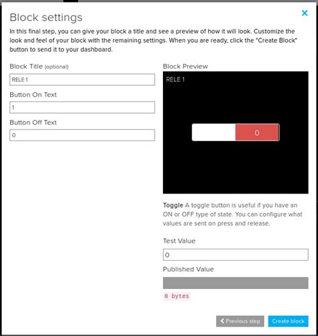Screen dimensions: 318x336
Task: Go back with Previous step button
Action: point(240,321)
